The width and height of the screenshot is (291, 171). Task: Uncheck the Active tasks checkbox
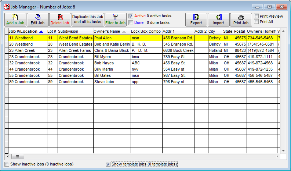131,16
